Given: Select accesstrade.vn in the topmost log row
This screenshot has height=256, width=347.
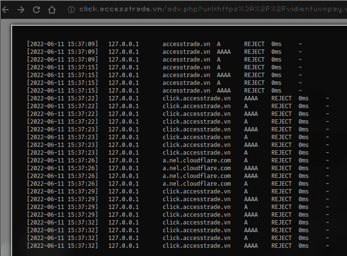Looking at the screenshot, I should (x=186, y=44).
